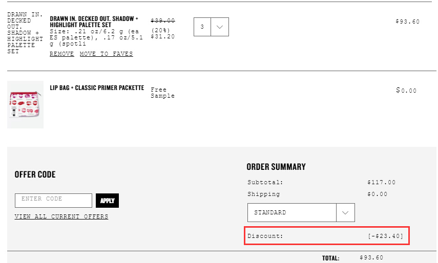This screenshot has width=438, height=263.
Task: Click the Move to Faves link
Action: (106, 54)
